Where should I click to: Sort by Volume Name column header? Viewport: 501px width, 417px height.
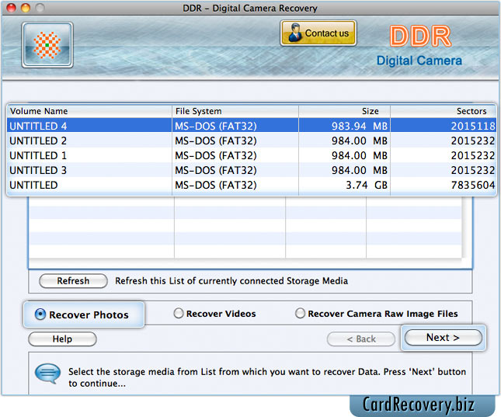[89, 111]
